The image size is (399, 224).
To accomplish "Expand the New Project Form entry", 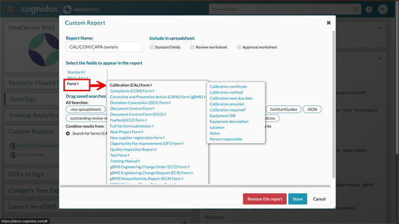I will 126,132.
